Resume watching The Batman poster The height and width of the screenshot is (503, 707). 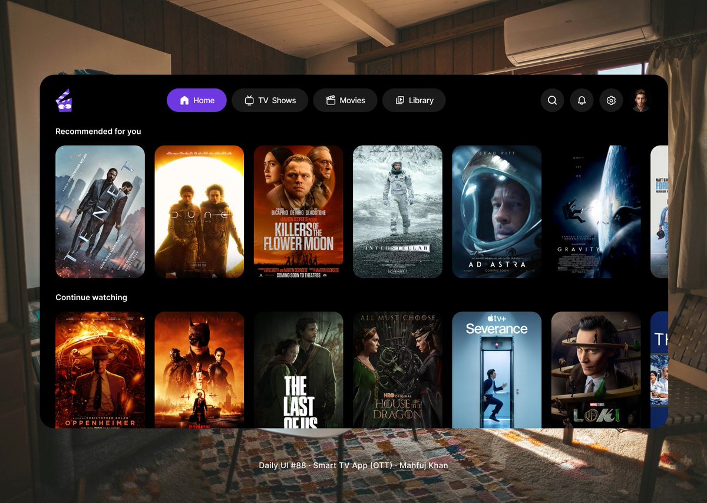(x=199, y=370)
